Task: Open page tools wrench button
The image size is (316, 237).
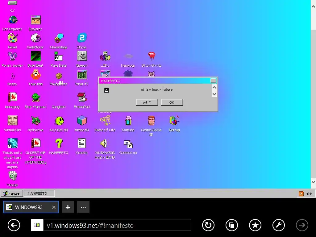Action: [x=279, y=225]
